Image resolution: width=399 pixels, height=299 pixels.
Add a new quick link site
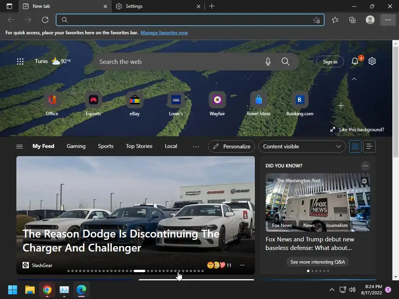pyautogui.click(x=341, y=106)
